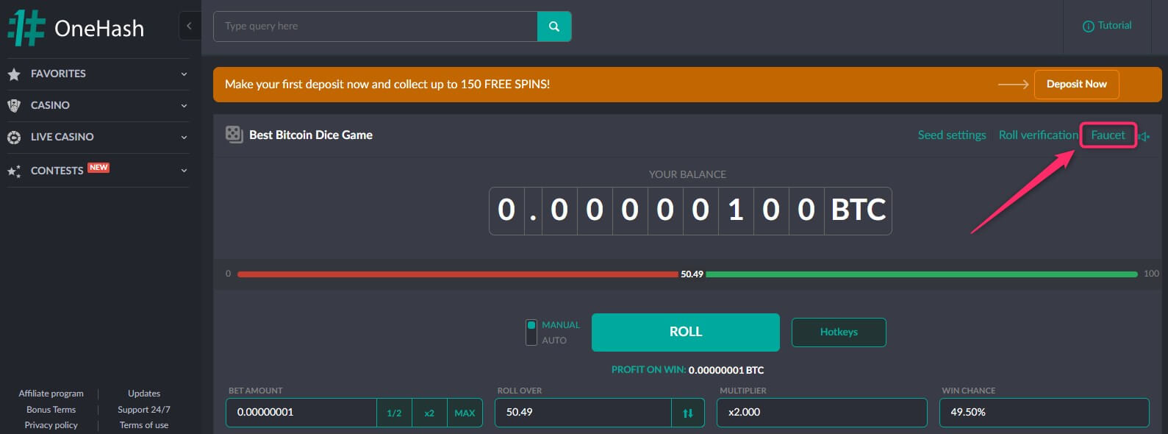Double the bet with x2 button

click(429, 413)
